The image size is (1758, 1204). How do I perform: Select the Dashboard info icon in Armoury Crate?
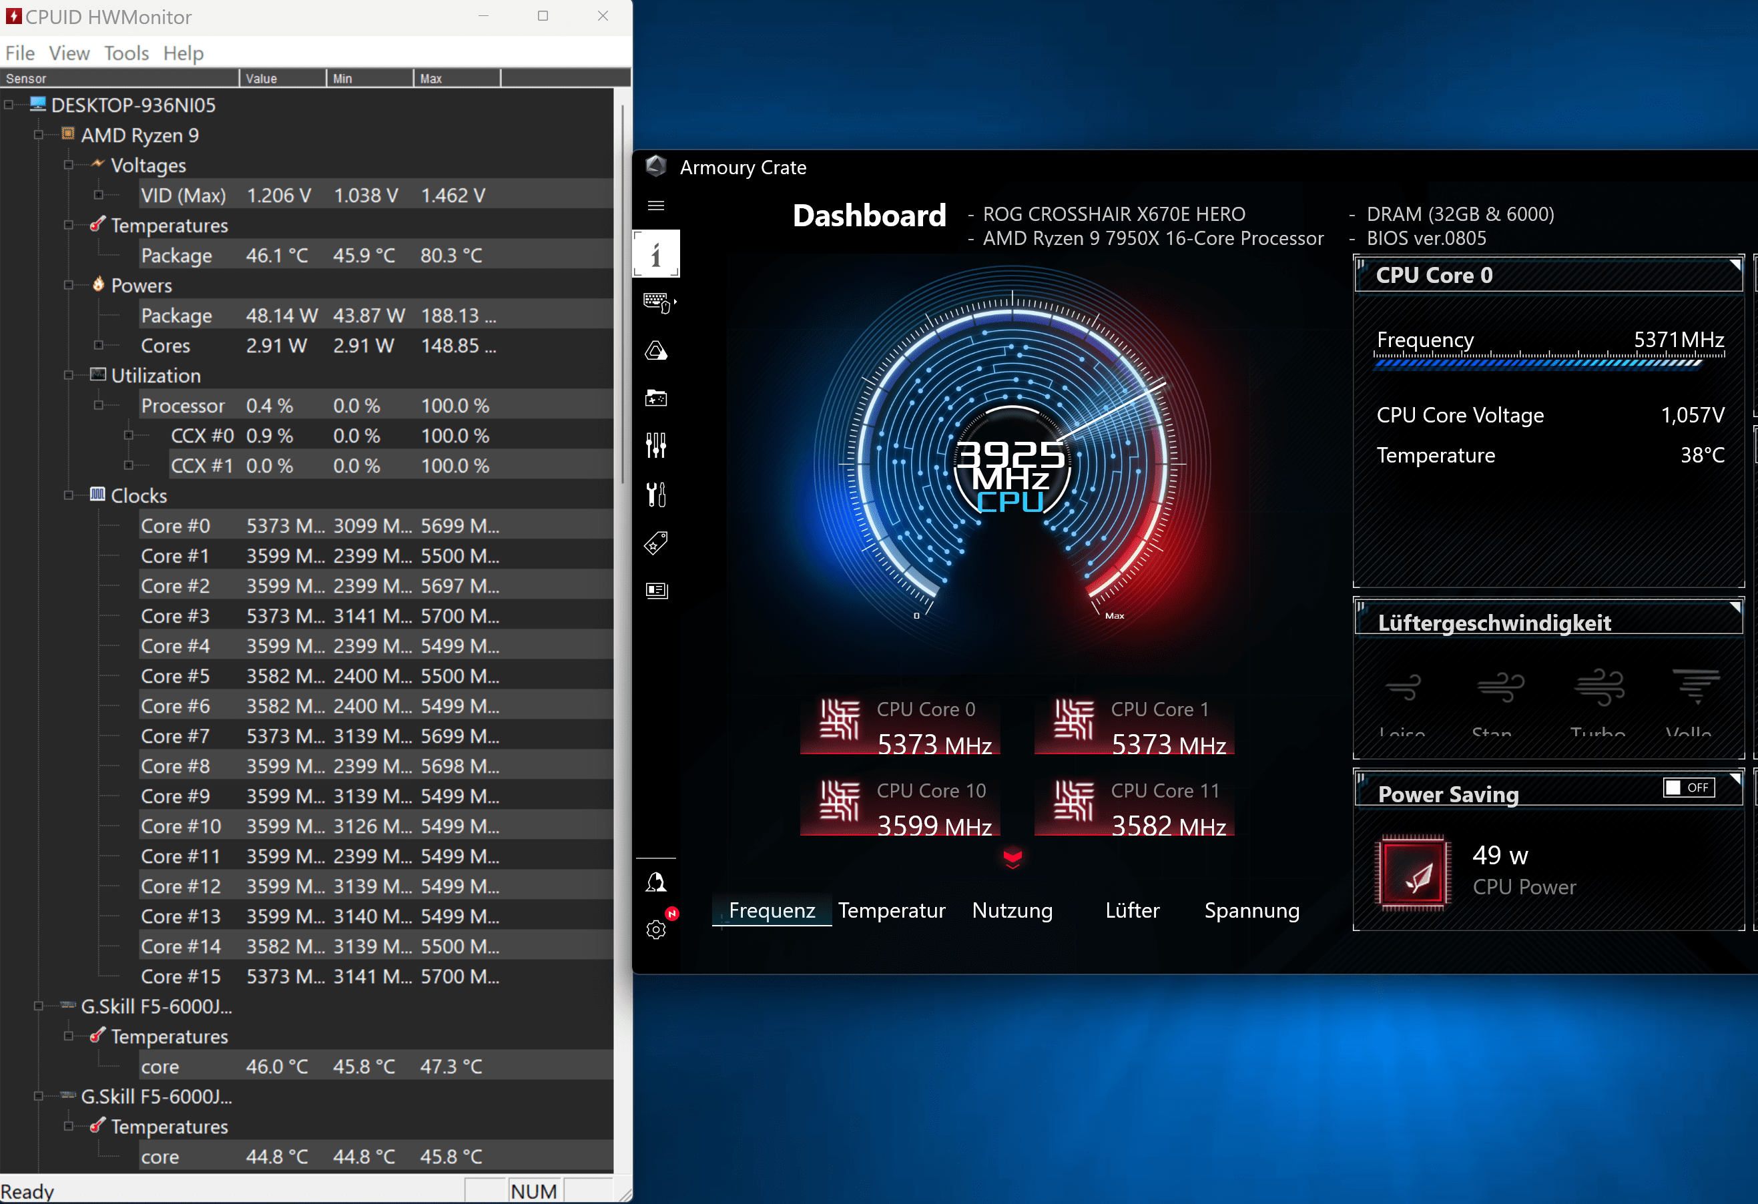tap(656, 254)
